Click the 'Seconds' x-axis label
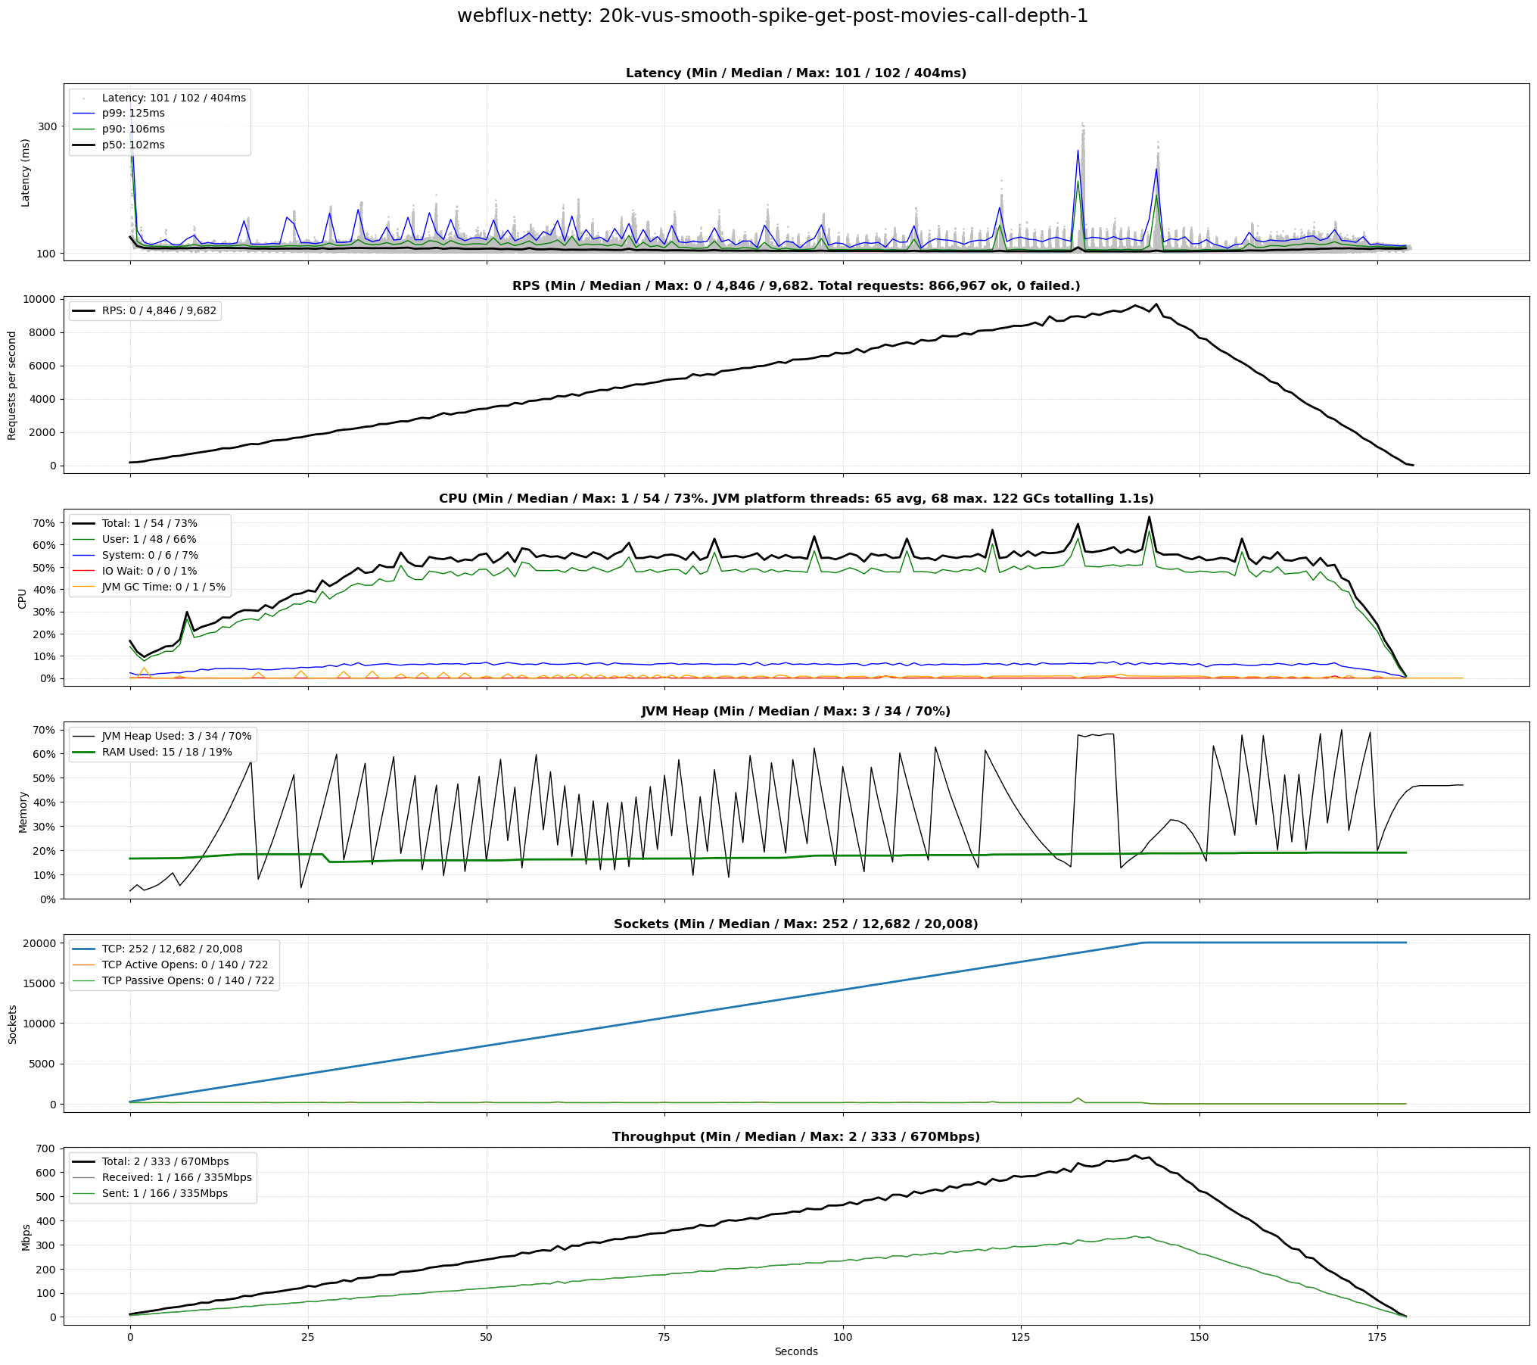The image size is (1537, 1365). click(x=796, y=1352)
